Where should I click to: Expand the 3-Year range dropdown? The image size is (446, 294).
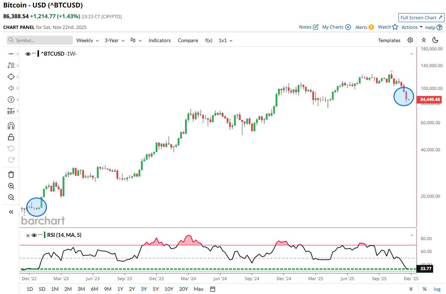click(114, 40)
